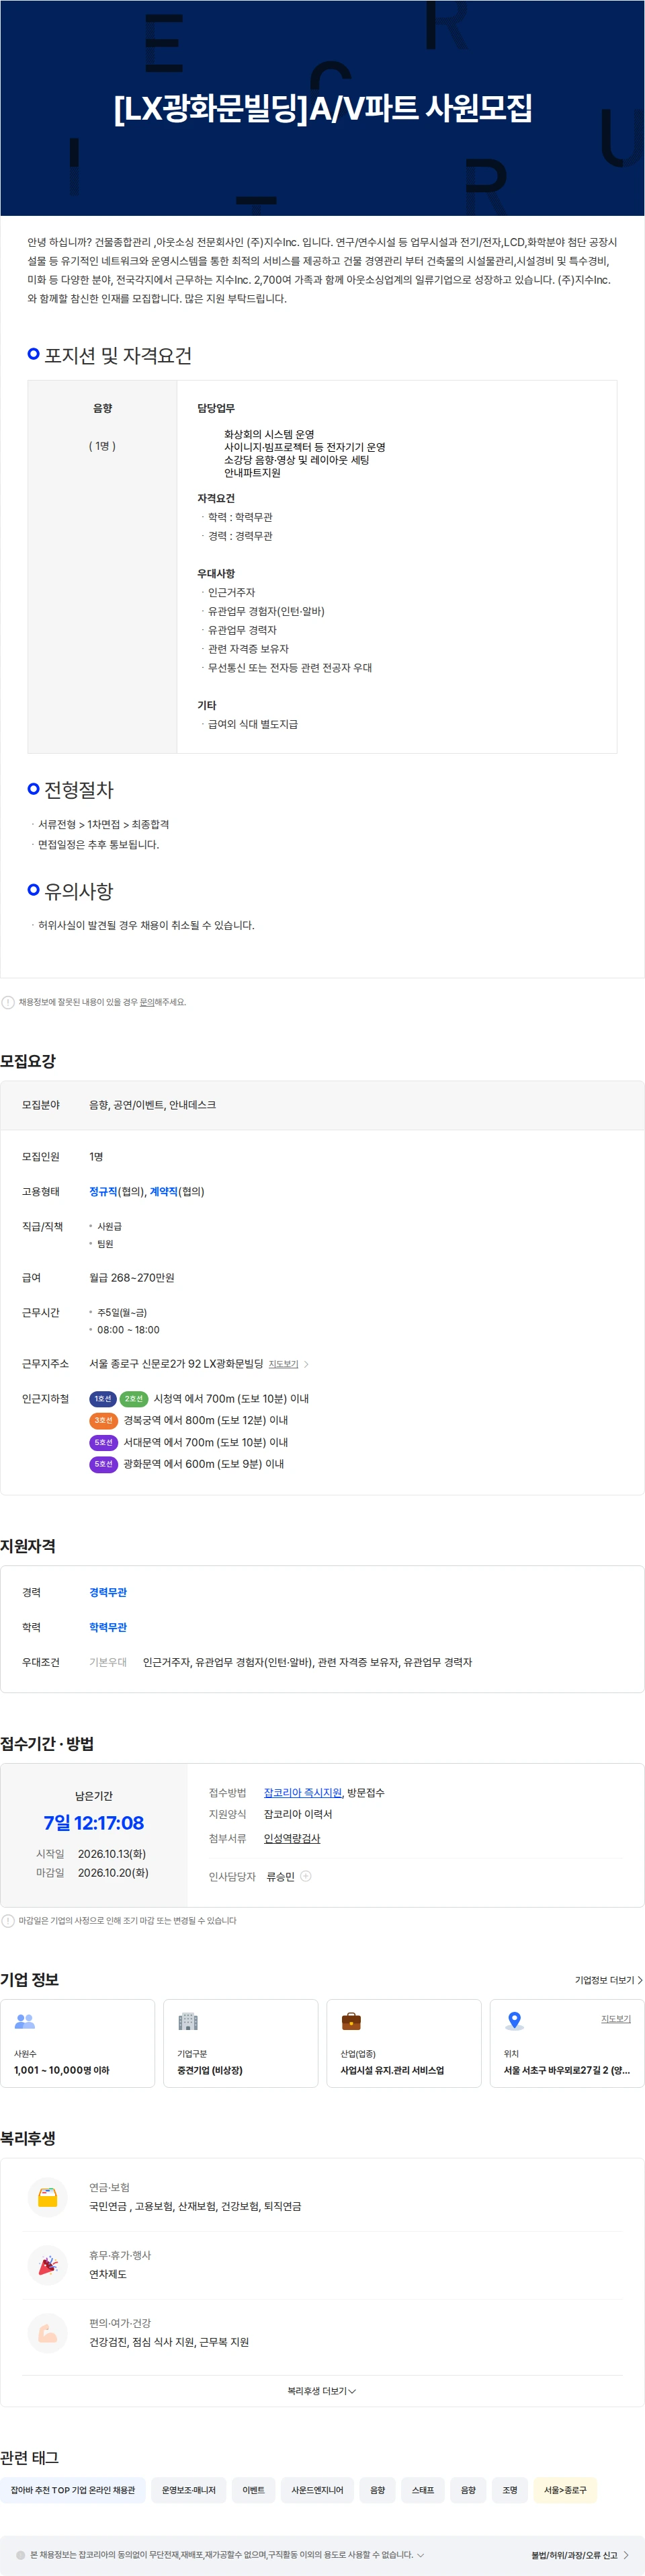
Task: Click the 월급 268~270만원 salary text
Action: (132, 1277)
